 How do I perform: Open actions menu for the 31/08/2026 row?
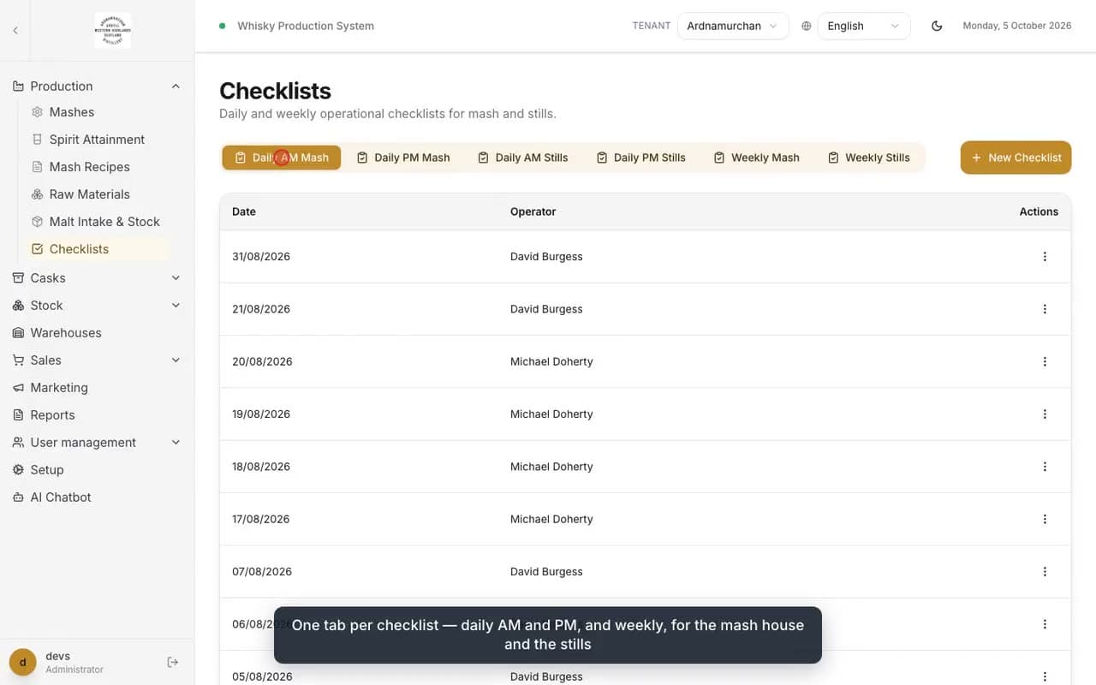(1045, 257)
